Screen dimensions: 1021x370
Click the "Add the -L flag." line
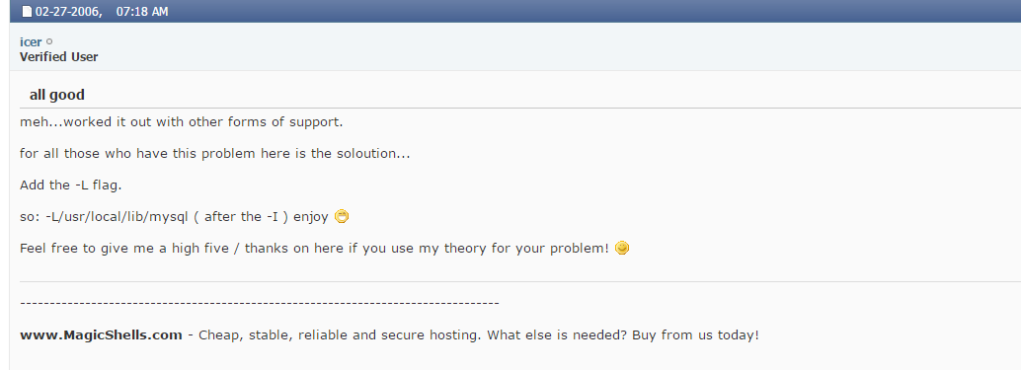tap(71, 185)
